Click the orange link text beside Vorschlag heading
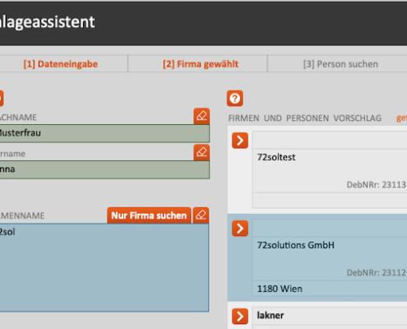 tap(401, 118)
